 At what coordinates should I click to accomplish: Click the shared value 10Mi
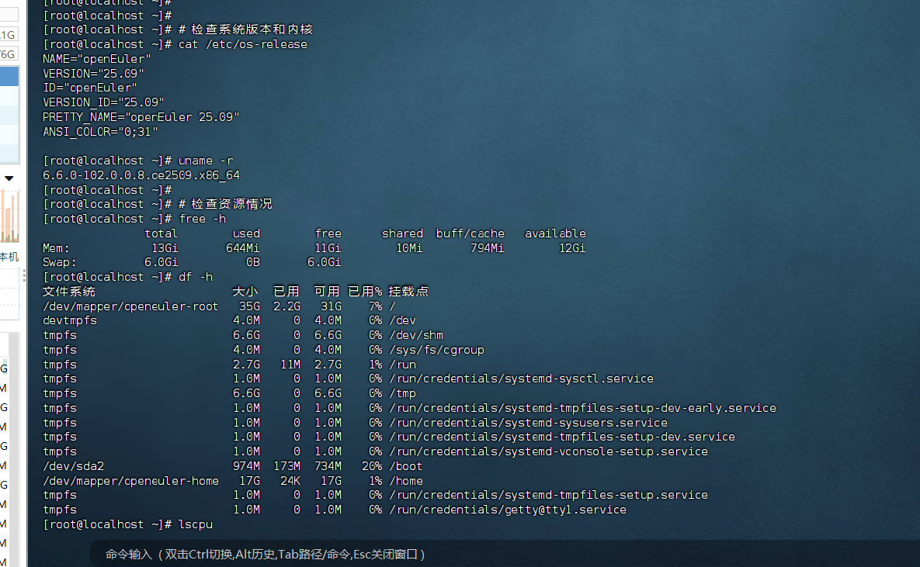[x=409, y=248]
